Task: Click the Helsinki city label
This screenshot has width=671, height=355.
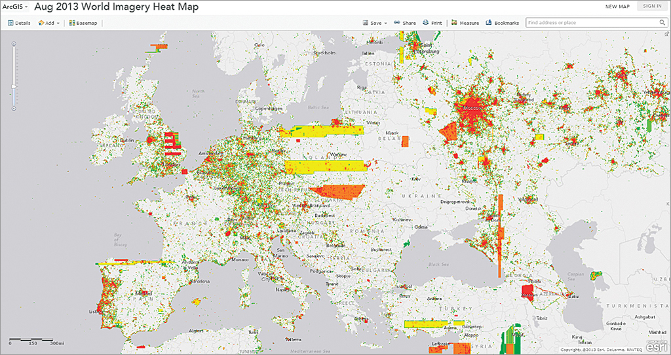Action: click(375, 43)
